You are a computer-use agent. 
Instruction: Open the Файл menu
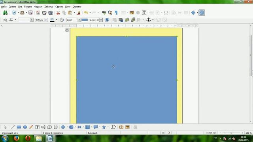click(4, 7)
